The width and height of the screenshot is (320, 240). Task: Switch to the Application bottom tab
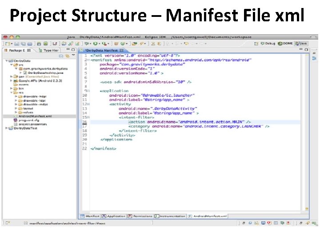coord(113,216)
